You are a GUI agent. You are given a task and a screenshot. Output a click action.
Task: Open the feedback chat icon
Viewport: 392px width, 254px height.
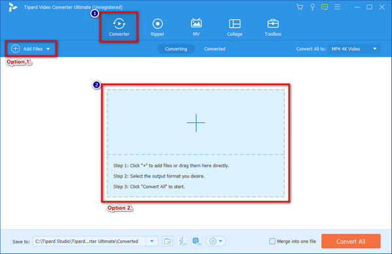tap(325, 7)
